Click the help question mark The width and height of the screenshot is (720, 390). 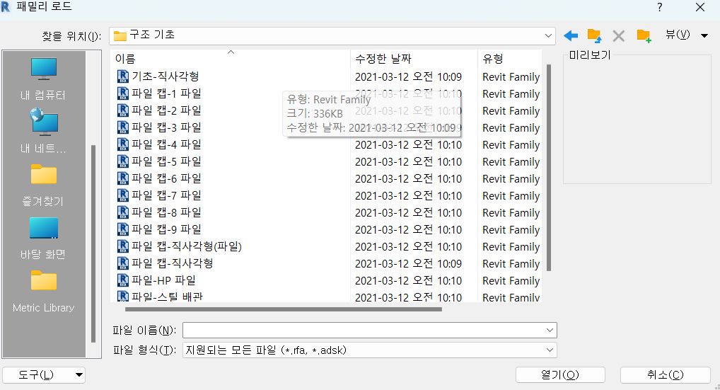659,7
